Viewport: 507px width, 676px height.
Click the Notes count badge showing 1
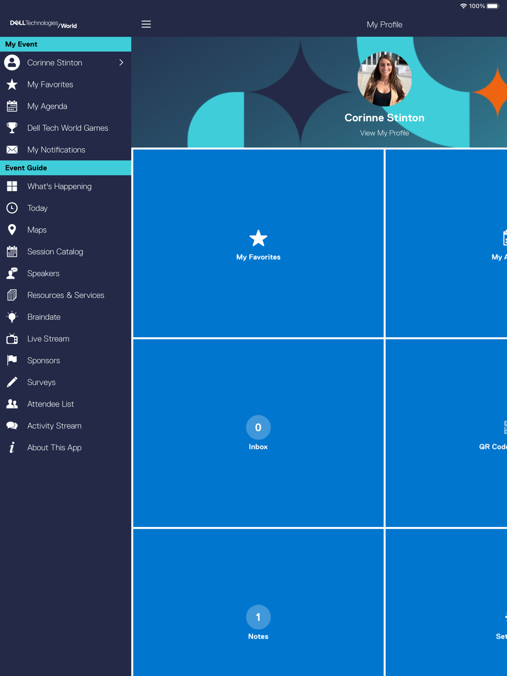[258, 617]
